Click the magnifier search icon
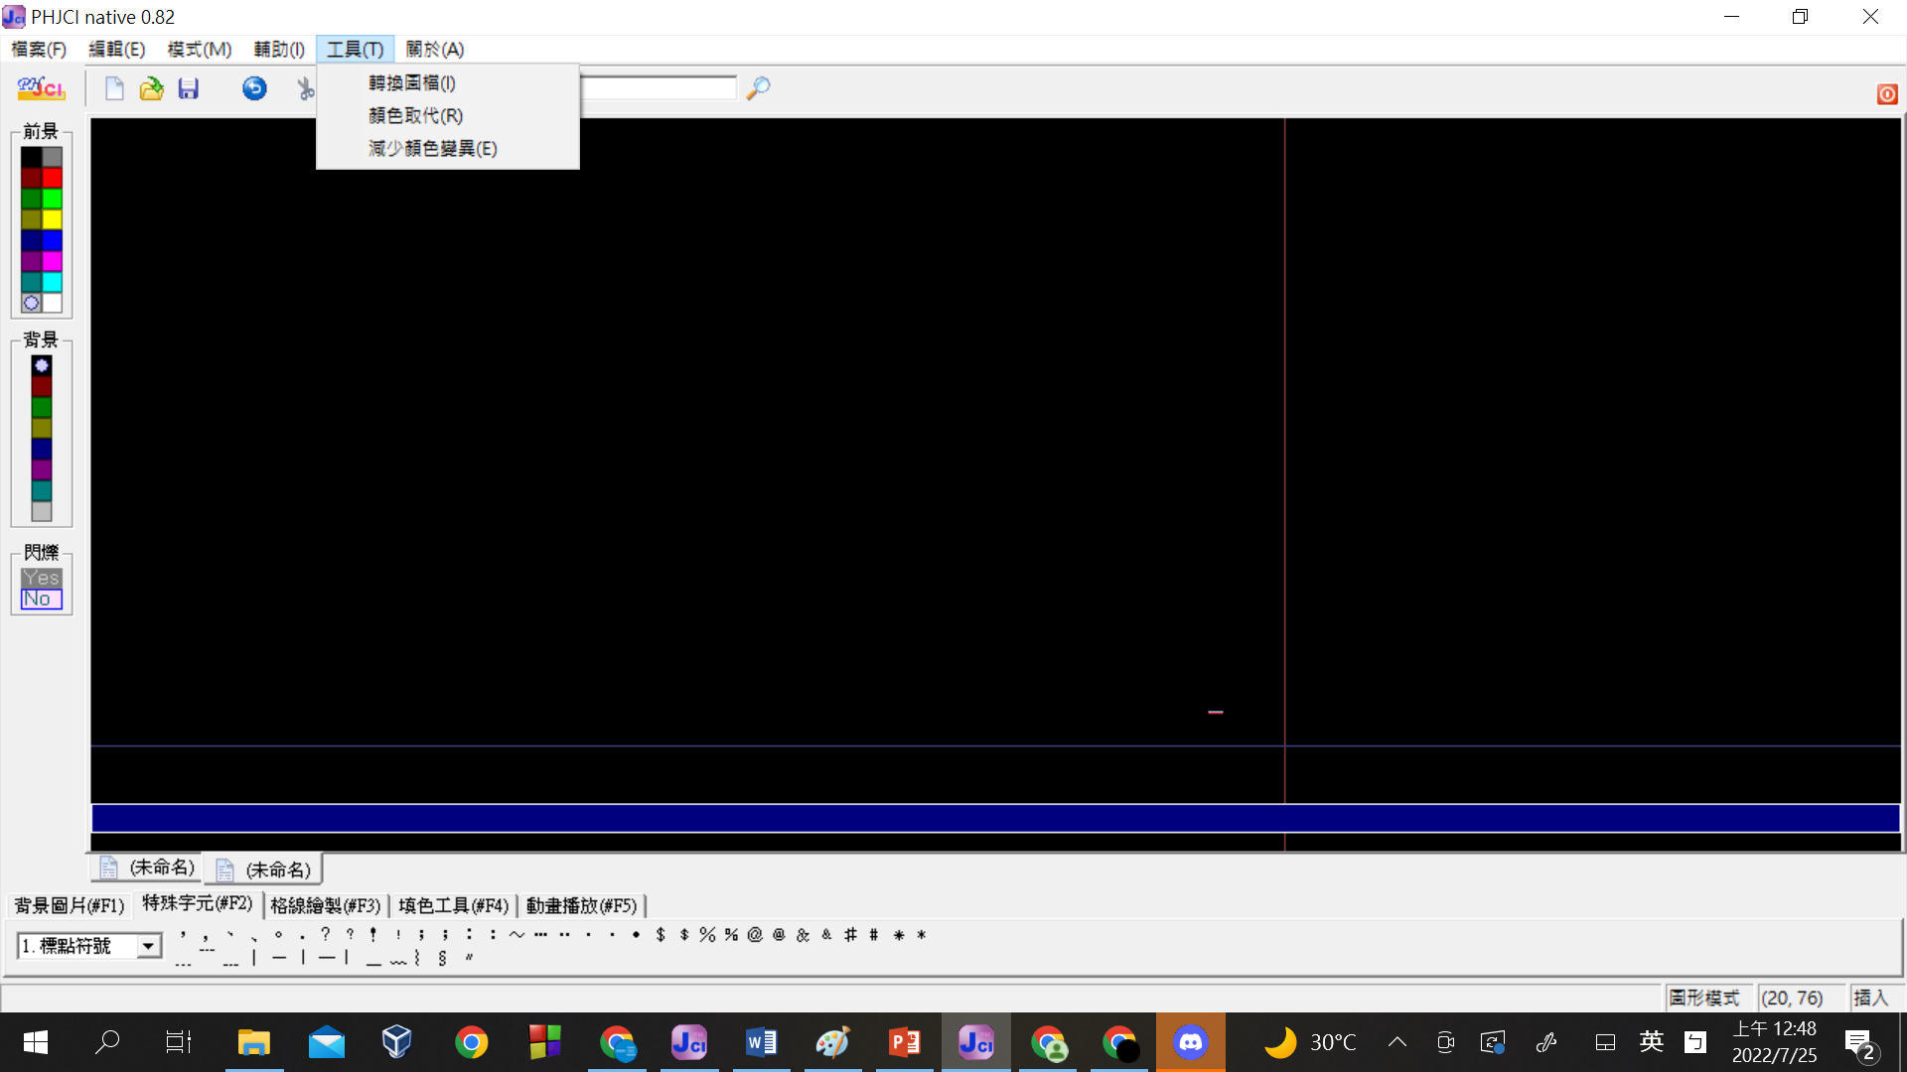This screenshot has width=1907, height=1072. (758, 88)
